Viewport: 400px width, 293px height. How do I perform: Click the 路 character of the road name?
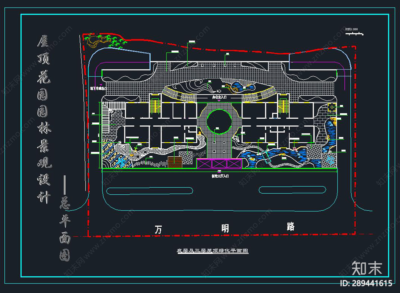point(291,227)
